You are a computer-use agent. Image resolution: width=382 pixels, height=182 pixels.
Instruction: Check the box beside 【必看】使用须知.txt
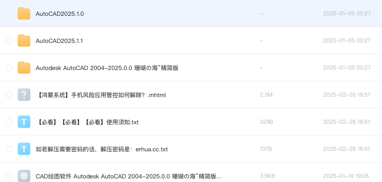(9, 122)
